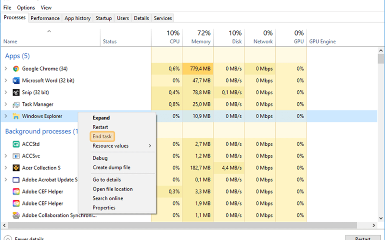Screen dimensions: 385x240
Task: Switch to the Users tab
Action: pyautogui.click(x=123, y=18)
